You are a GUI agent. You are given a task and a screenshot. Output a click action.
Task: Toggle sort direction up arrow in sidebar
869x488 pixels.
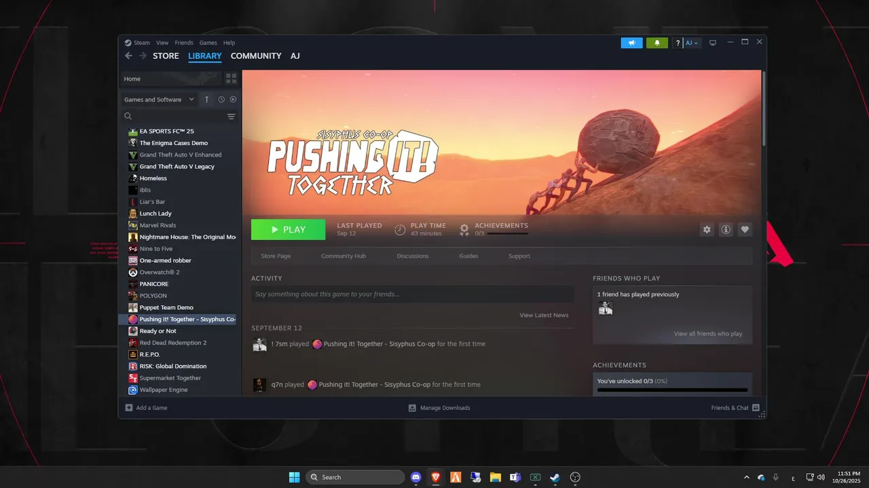(x=207, y=100)
